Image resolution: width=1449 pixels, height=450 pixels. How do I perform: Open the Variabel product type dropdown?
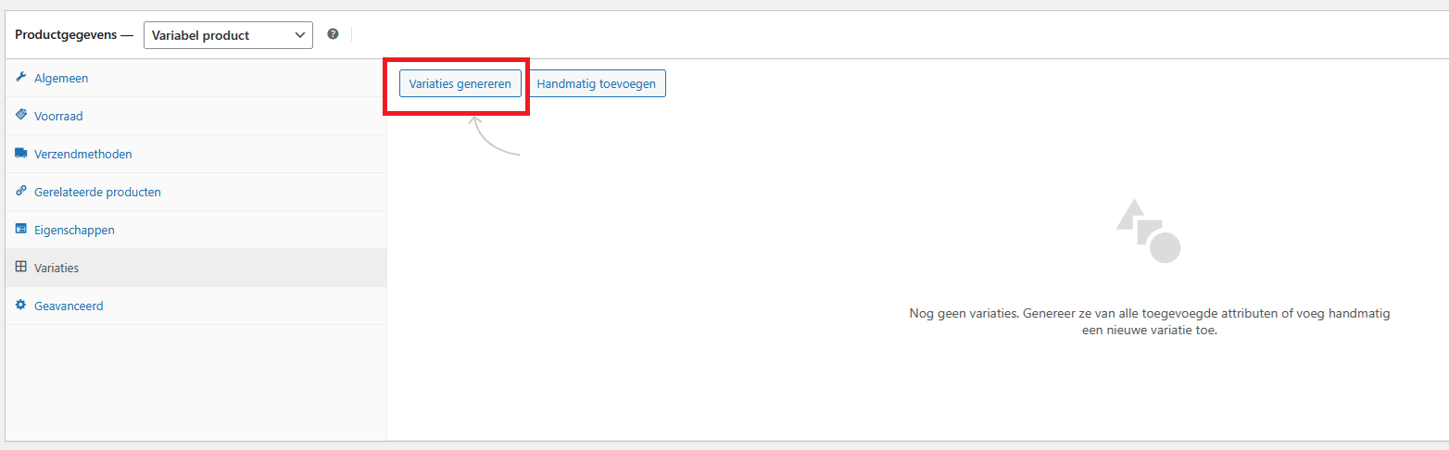(x=228, y=35)
